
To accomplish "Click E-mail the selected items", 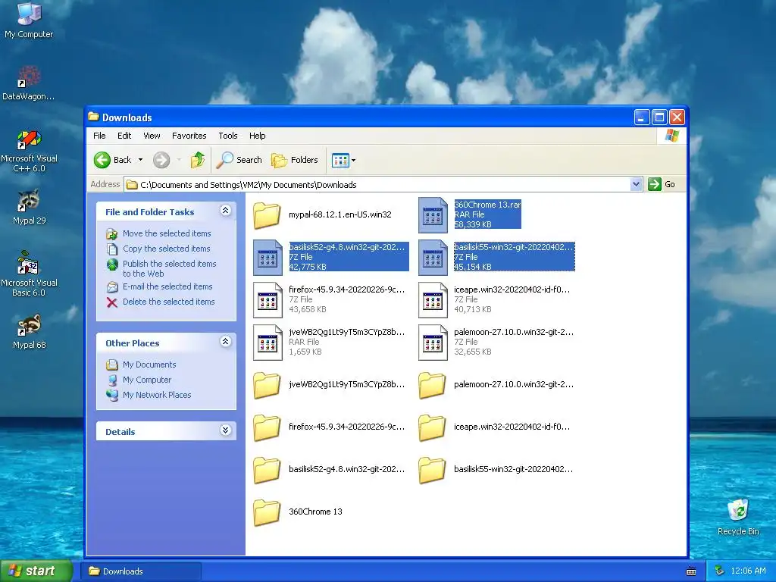I will [167, 286].
